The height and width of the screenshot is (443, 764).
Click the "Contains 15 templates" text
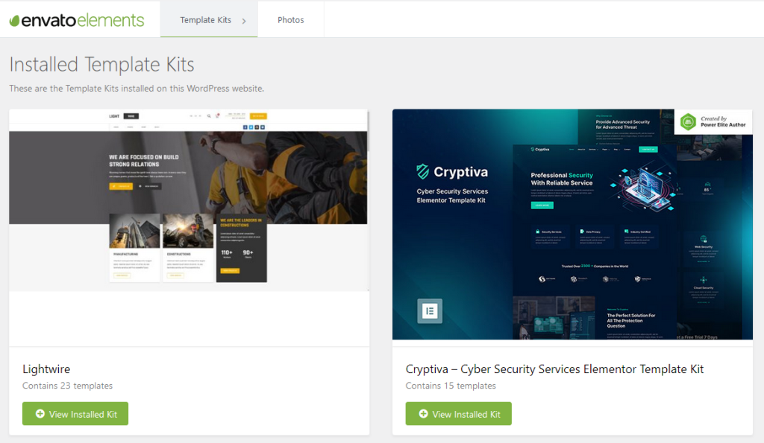point(451,386)
